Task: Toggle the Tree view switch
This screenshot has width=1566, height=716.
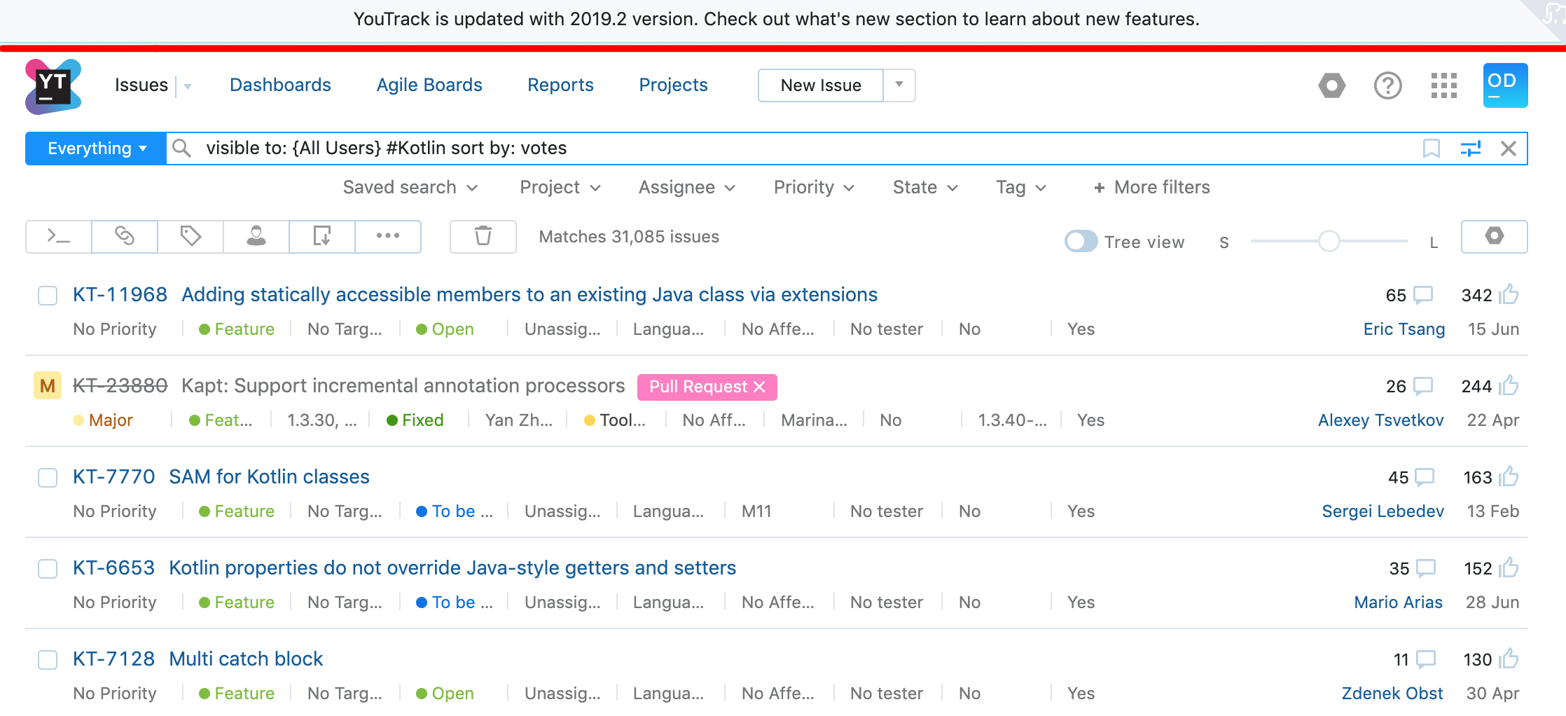Action: coord(1081,242)
